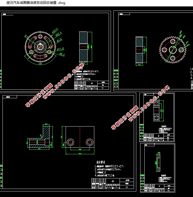This screenshot has height=197, width=193.
Task: Select the Ø9.4 dimension label
Action: [62, 55]
